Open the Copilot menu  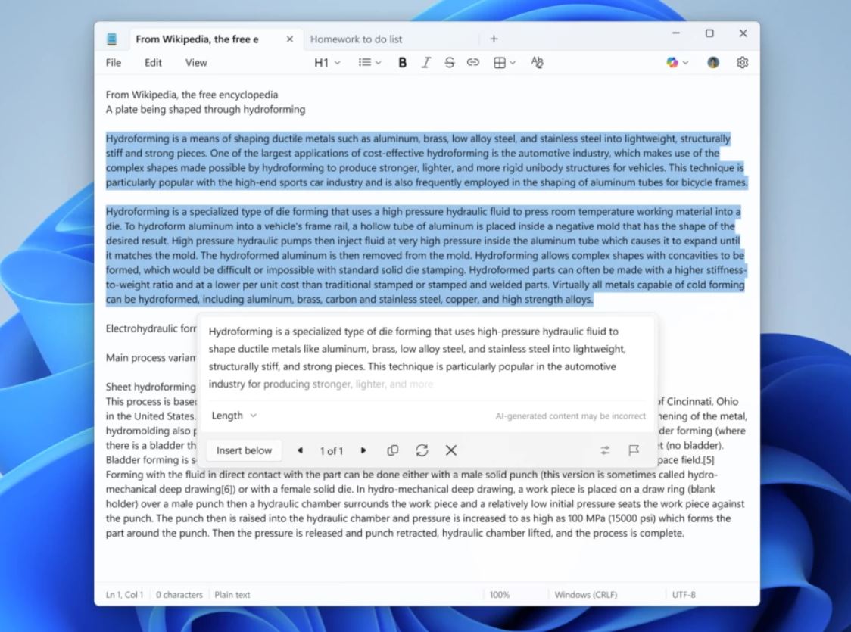coord(678,62)
